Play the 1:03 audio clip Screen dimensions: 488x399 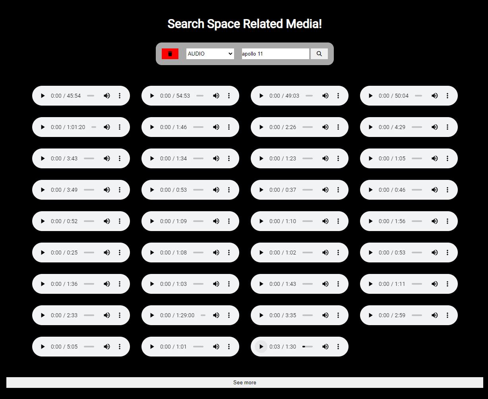pos(152,284)
